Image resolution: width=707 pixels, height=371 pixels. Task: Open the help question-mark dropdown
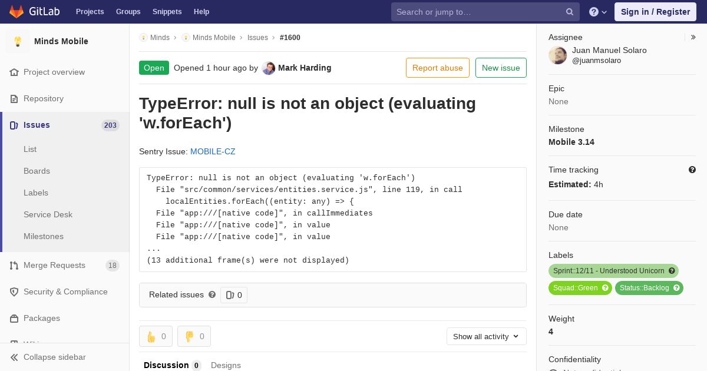(x=598, y=12)
